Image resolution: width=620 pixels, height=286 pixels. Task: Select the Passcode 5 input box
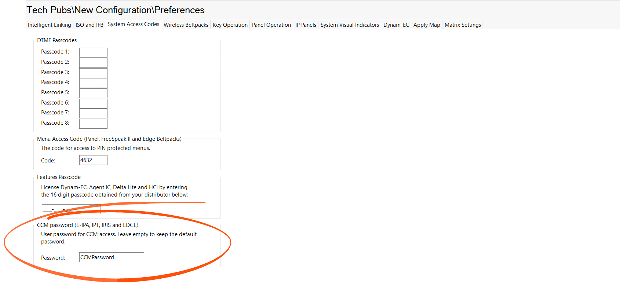point(93,93)
